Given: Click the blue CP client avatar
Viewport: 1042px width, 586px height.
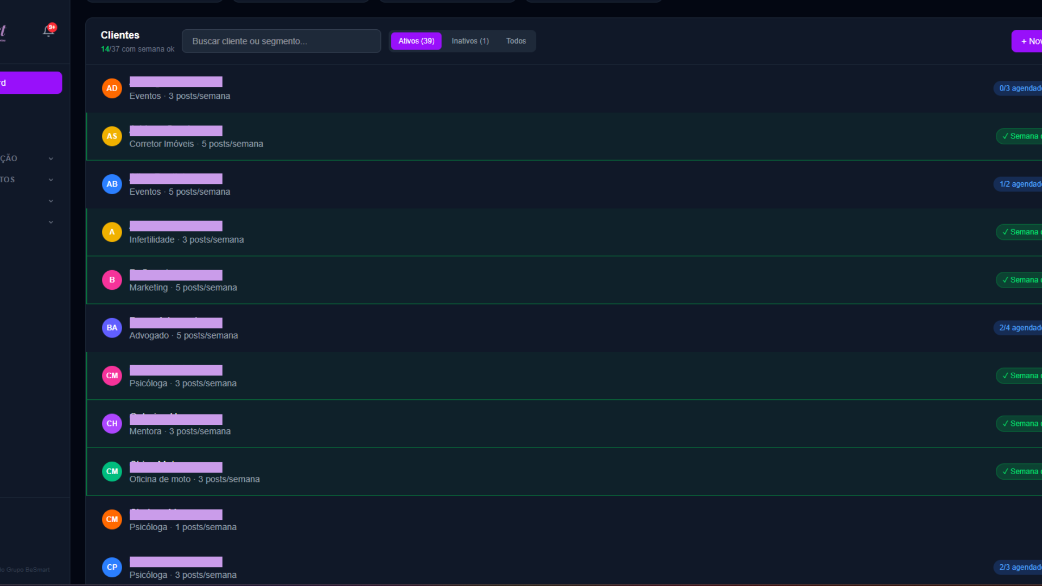Looking at the screenshot, I should click(112, 567).
